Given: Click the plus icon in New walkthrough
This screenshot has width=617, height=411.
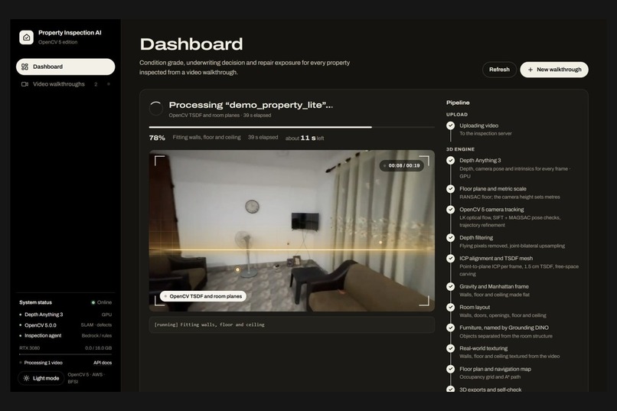Looking at the screenshot, I should 530,70.
